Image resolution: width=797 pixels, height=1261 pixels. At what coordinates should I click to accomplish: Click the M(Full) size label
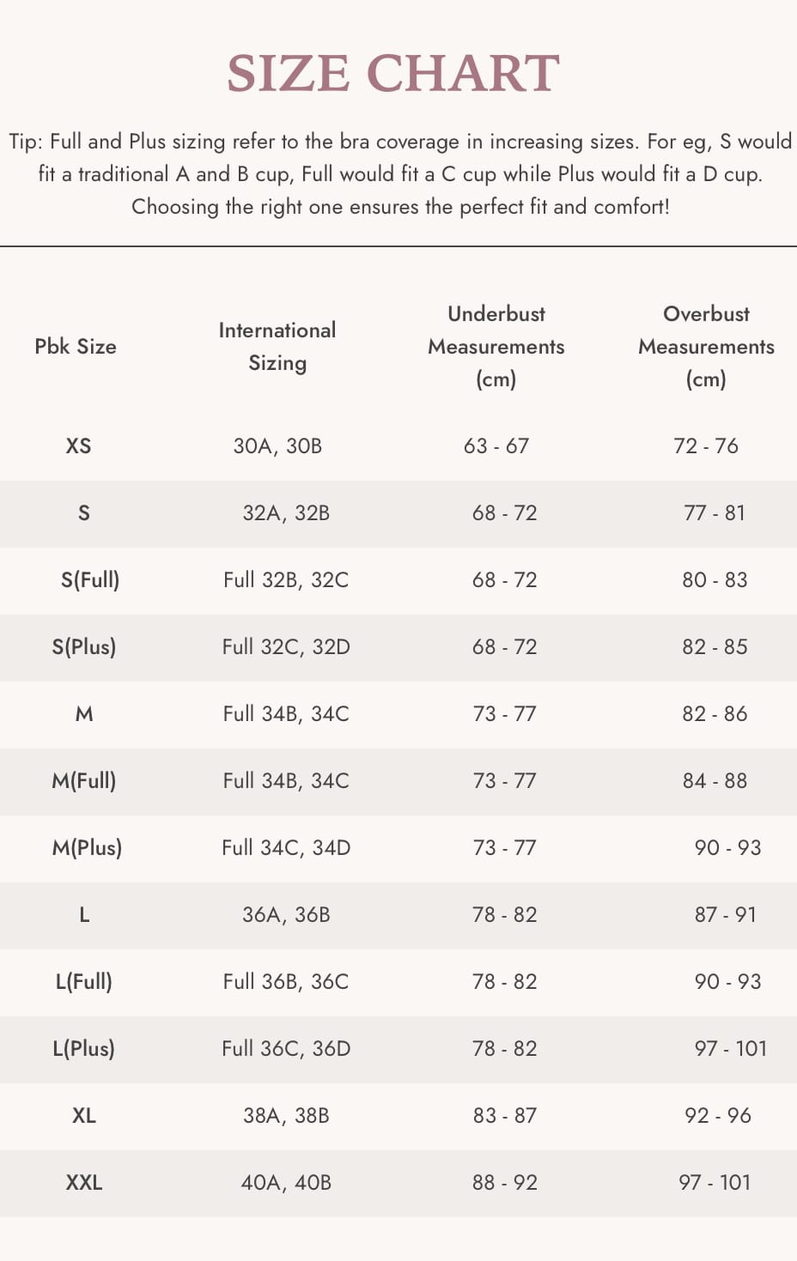click(84, 781)
